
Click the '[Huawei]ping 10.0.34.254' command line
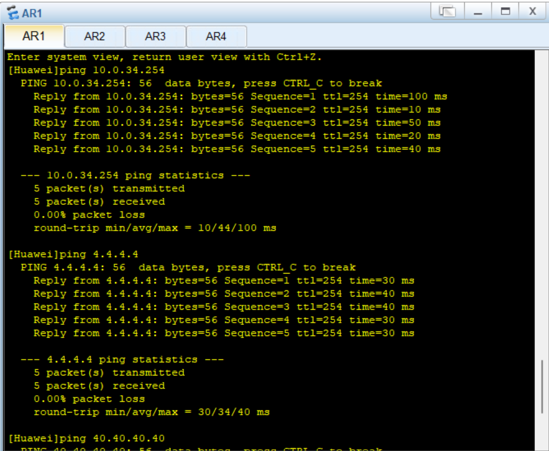pos(86,70)
